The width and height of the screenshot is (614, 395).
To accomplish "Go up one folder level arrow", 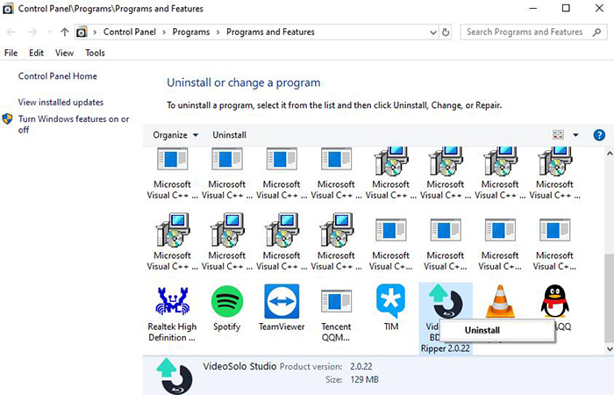I will [x=65, y=32].
